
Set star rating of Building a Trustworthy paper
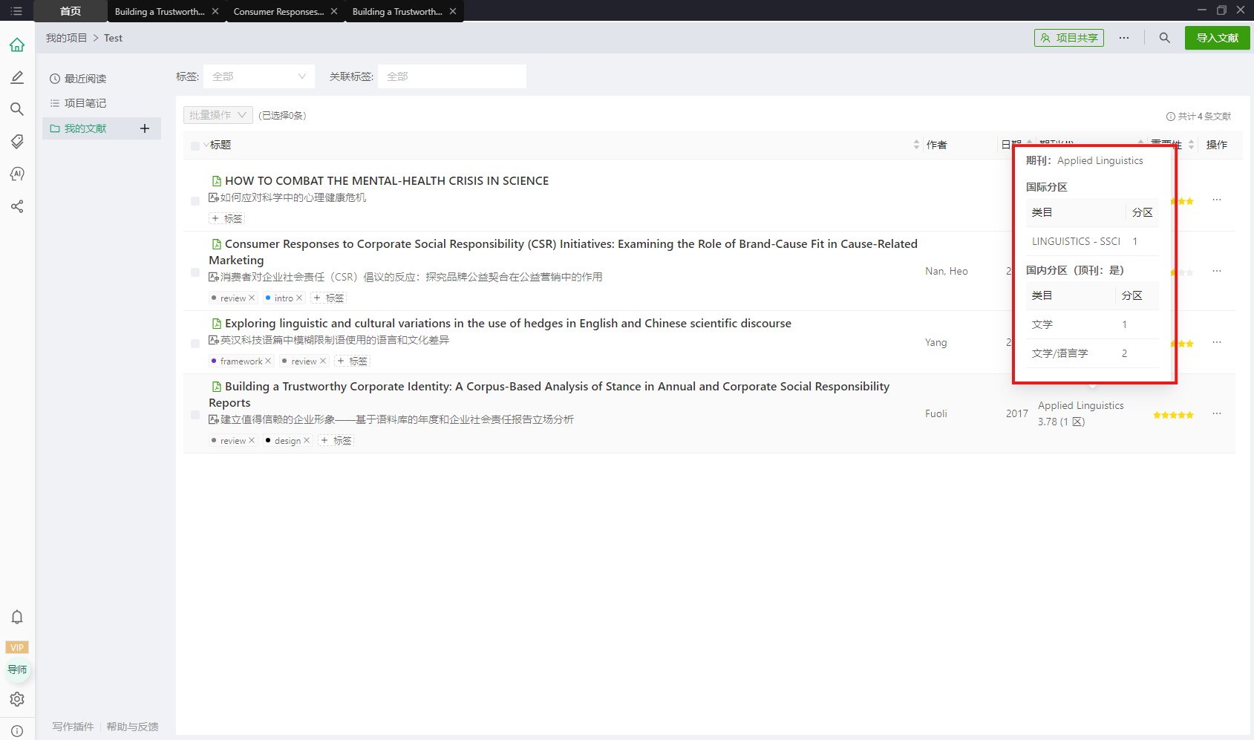point(1173,415)
